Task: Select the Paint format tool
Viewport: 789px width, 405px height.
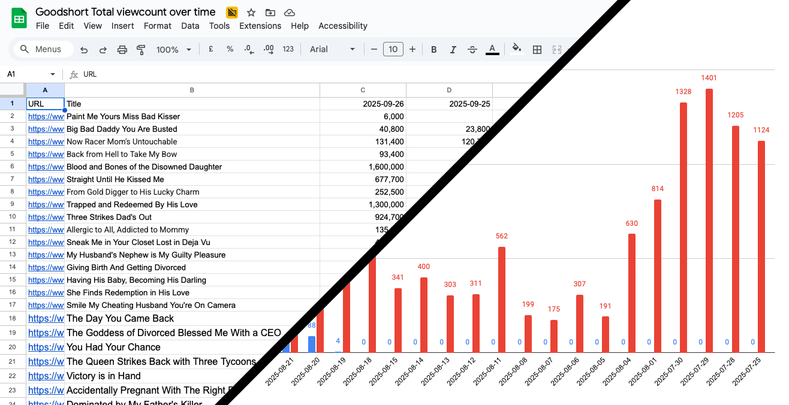Action: (141, 50)
